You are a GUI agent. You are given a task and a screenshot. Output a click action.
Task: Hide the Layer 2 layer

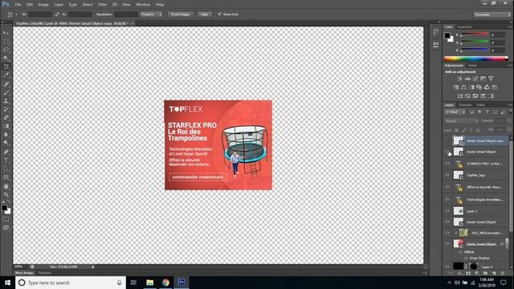point(447,211)
